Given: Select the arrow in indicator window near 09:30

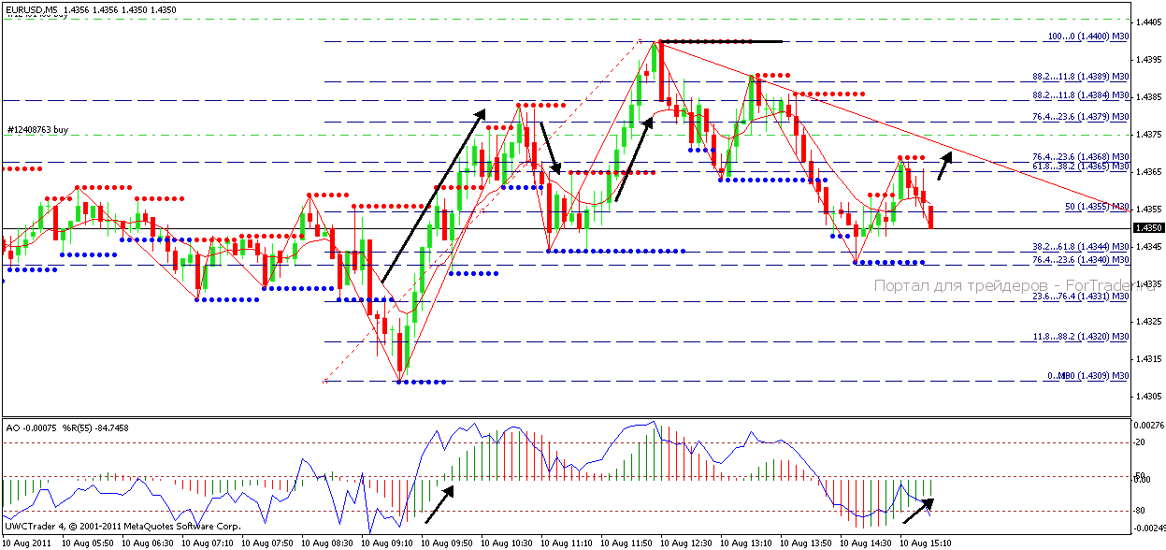Looking at the screenshot, I should pyautogui.click(x=440, y=503).
